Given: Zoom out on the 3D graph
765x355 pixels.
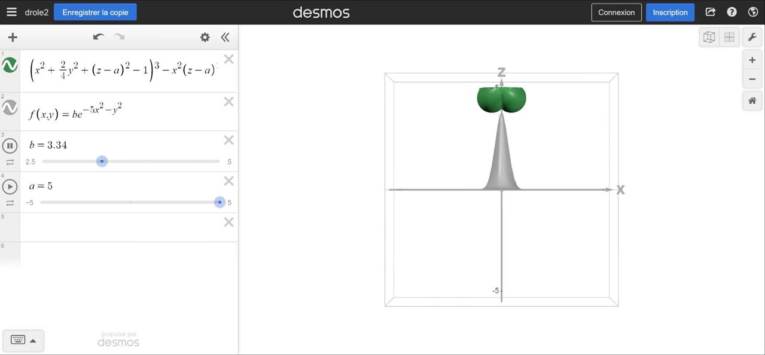Looking at the screenshot, I should [752, 79].
